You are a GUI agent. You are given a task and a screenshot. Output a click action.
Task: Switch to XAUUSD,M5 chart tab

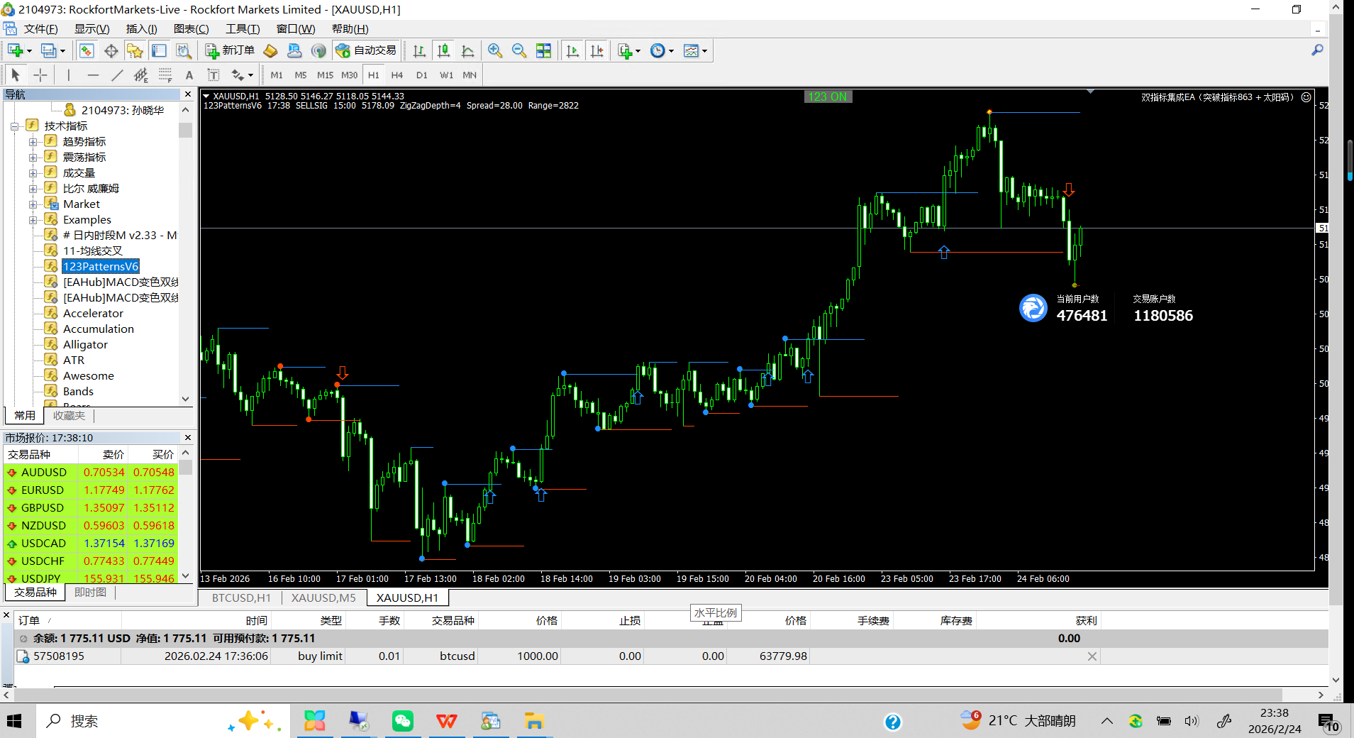click(323, 598)
